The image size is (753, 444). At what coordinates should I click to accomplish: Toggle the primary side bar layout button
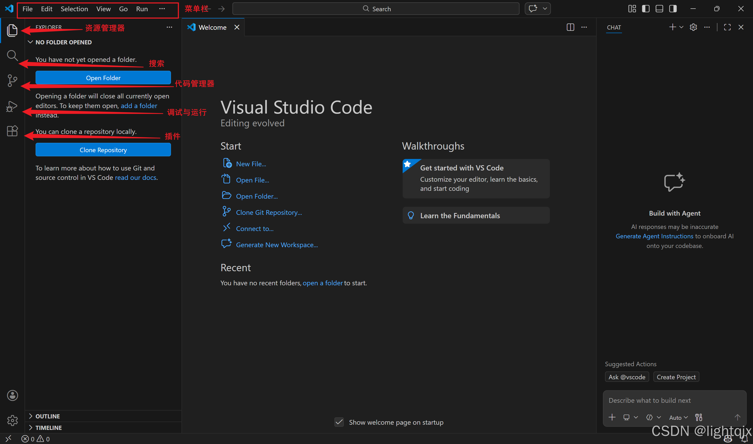pyautogui.click(x=646, y=9)
